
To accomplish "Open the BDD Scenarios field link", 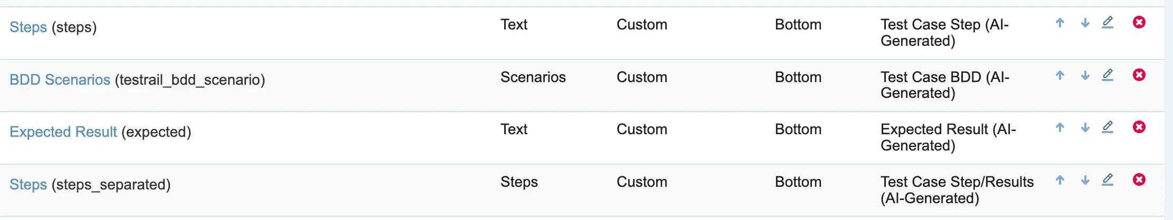I will 60,79.
